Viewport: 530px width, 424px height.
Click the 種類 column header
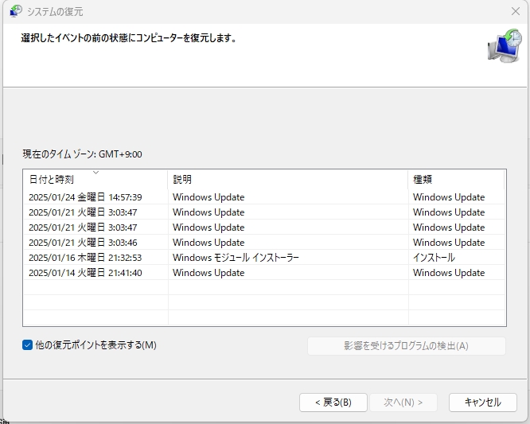(x=423, y=180)
